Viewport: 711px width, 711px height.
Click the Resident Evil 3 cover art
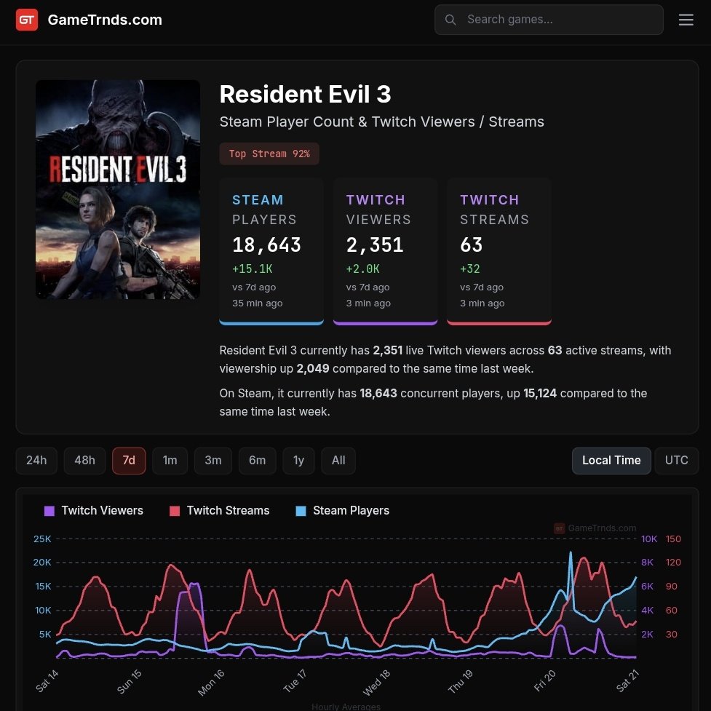(x=118, y=189)
